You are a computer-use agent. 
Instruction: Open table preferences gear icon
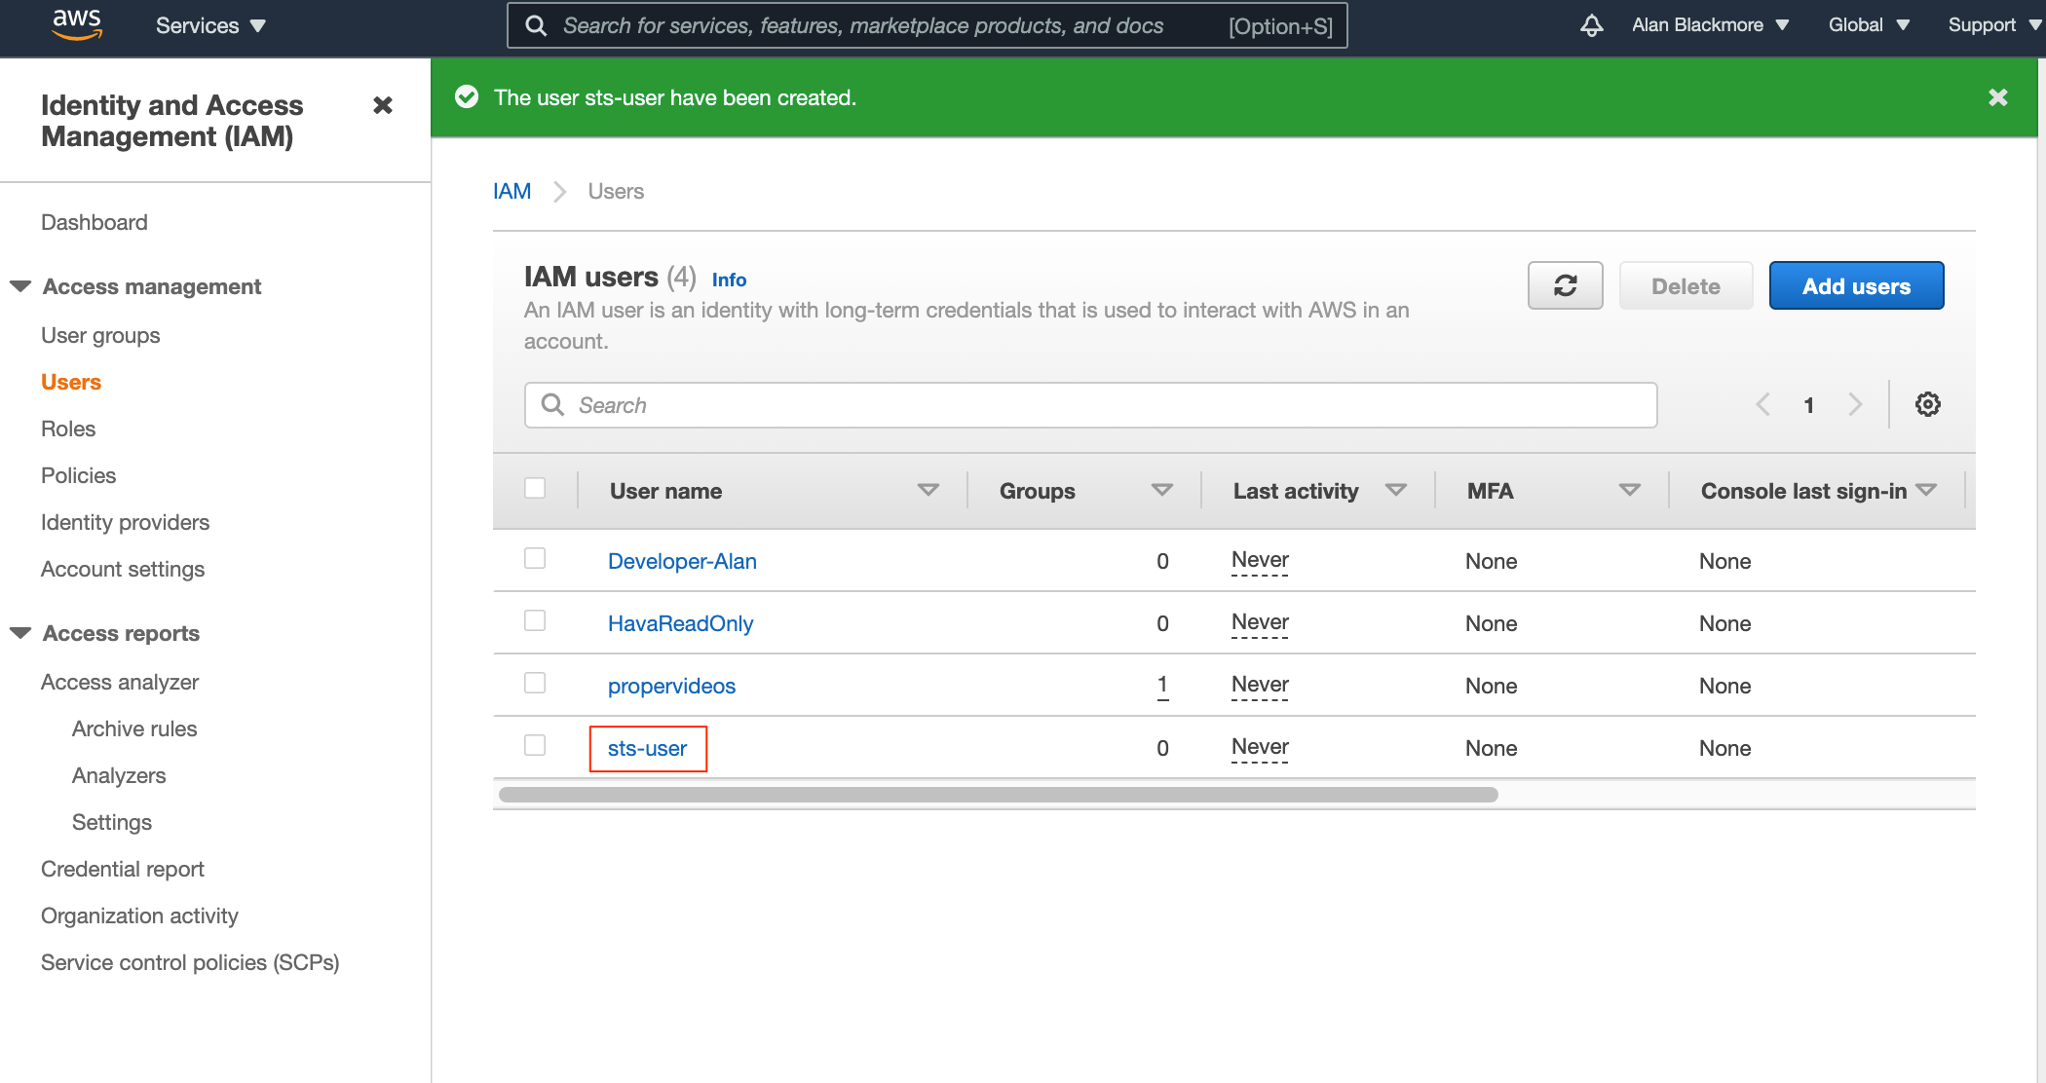pos(1927,404)
